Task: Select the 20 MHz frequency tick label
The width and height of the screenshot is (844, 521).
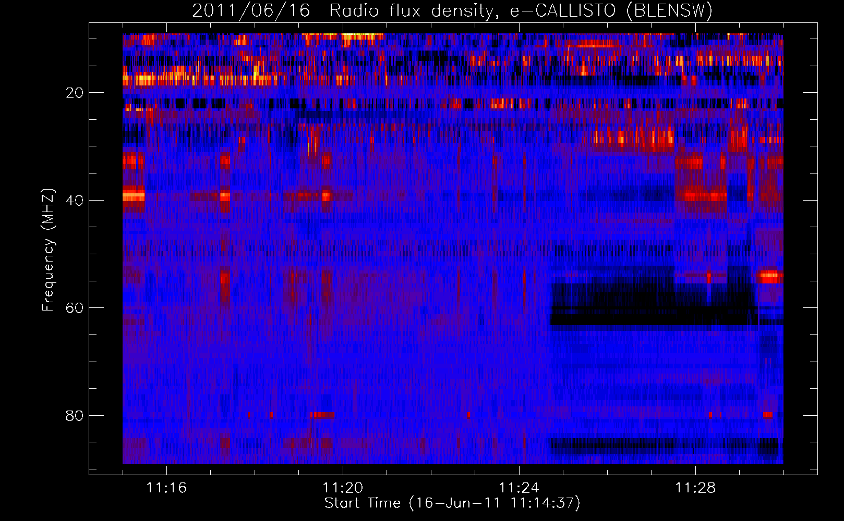Action: click(x=75, y=93)
